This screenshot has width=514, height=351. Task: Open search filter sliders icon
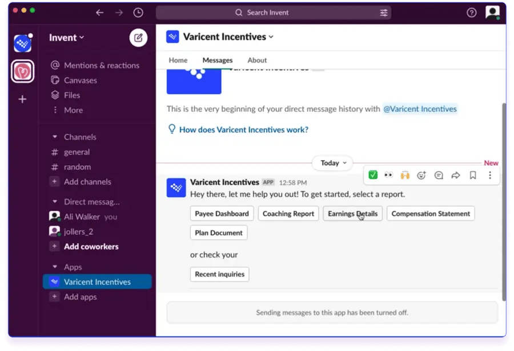384,13
